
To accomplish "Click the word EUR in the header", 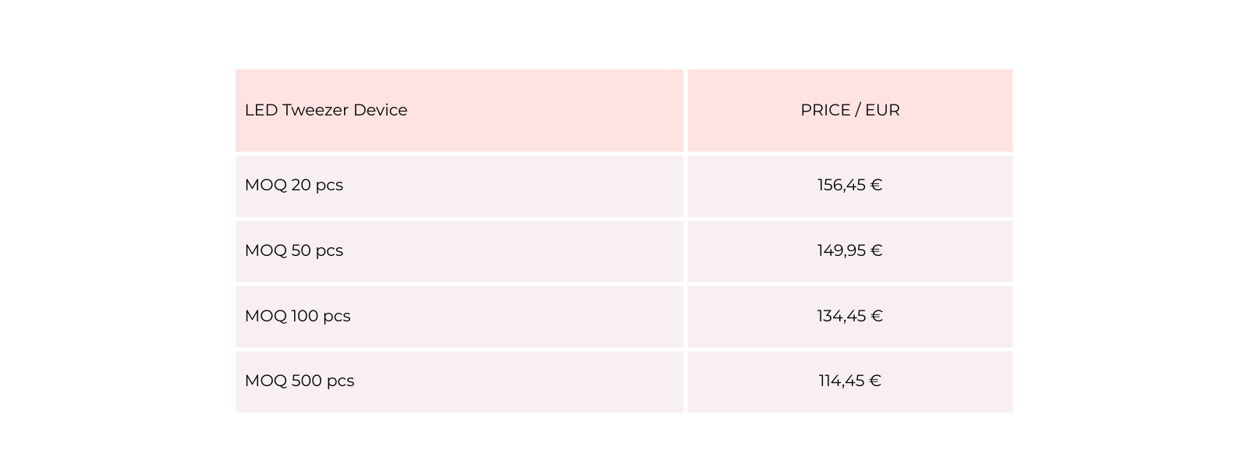I will click(882, 110).
